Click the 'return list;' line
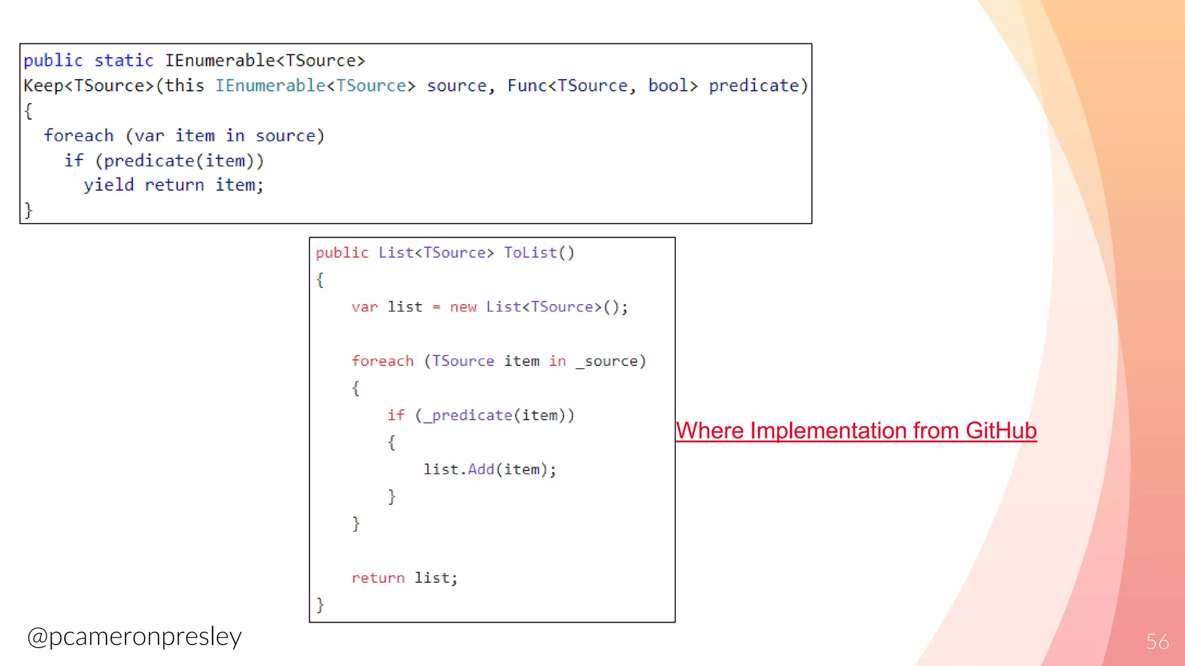Screen dimensions: 1185x666 click(404, 578)
